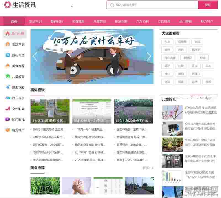Click the pink search button
The width and height of the screenshot is (221, 198).
click(x=208, y=5)
